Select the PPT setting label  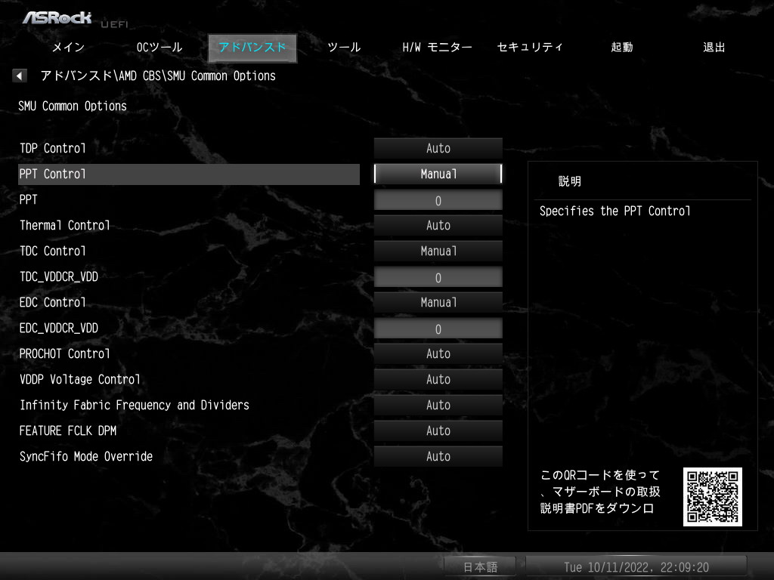pyautogui.click(x=28, y=199)
